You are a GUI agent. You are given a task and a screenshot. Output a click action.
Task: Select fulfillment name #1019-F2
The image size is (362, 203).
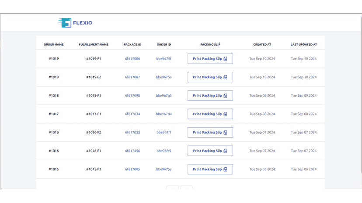(x=94, y=77)
